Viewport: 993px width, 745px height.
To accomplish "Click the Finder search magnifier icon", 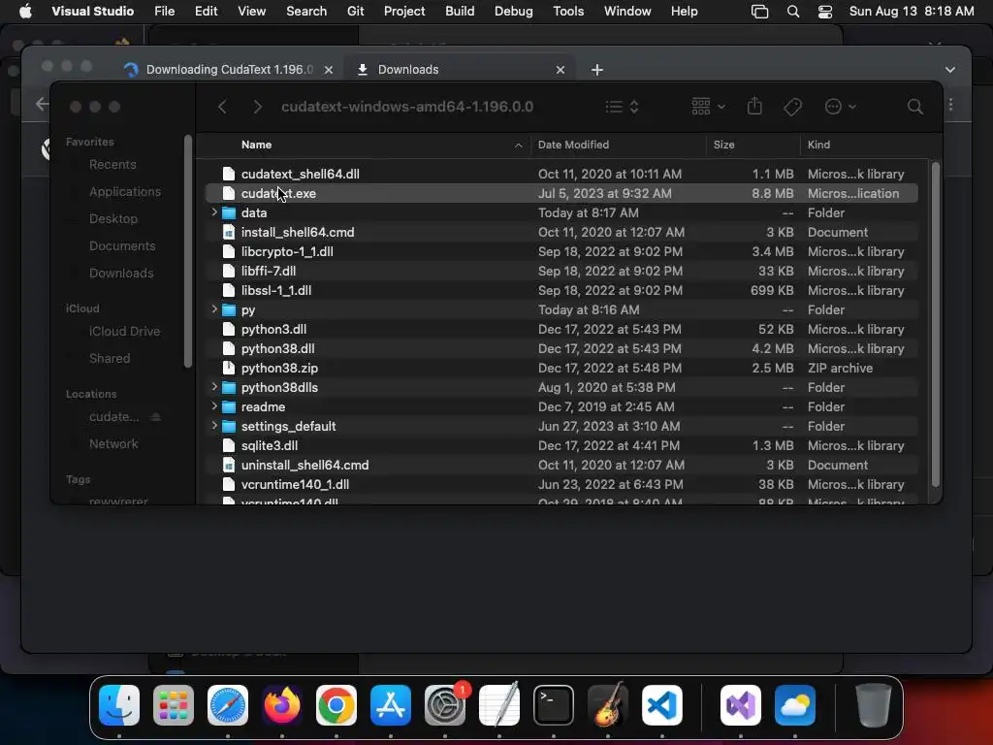I will pos(914,107).
